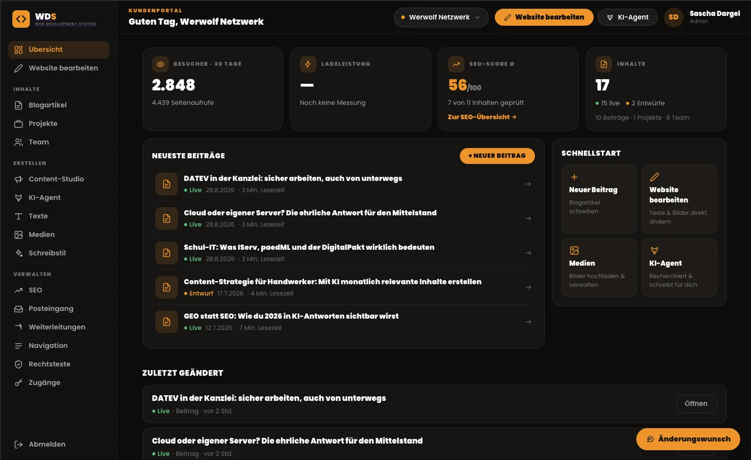Click the Neuer Beitrag button
Viewport: 751px width, 460px height.
tap(497, 156)
